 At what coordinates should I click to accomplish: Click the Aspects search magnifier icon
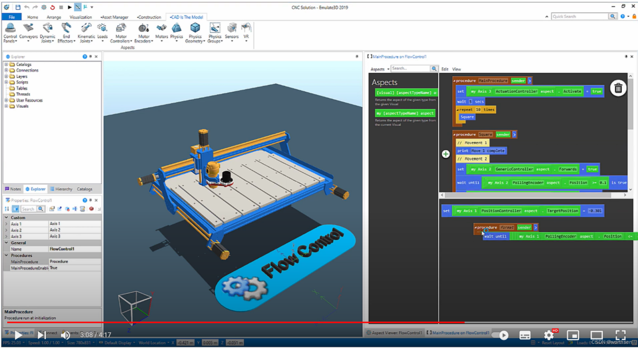pos(434,69)
